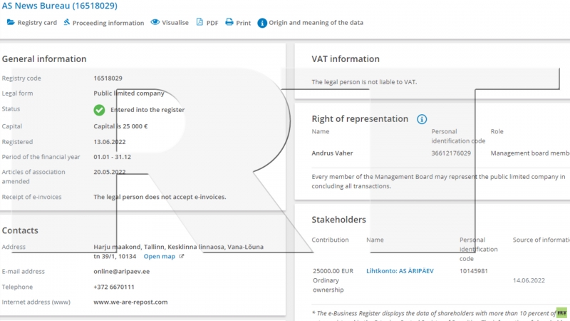Click the green checkmark status icon
The width and height of the screenshot is (570, 321).
tap(99, 110)
